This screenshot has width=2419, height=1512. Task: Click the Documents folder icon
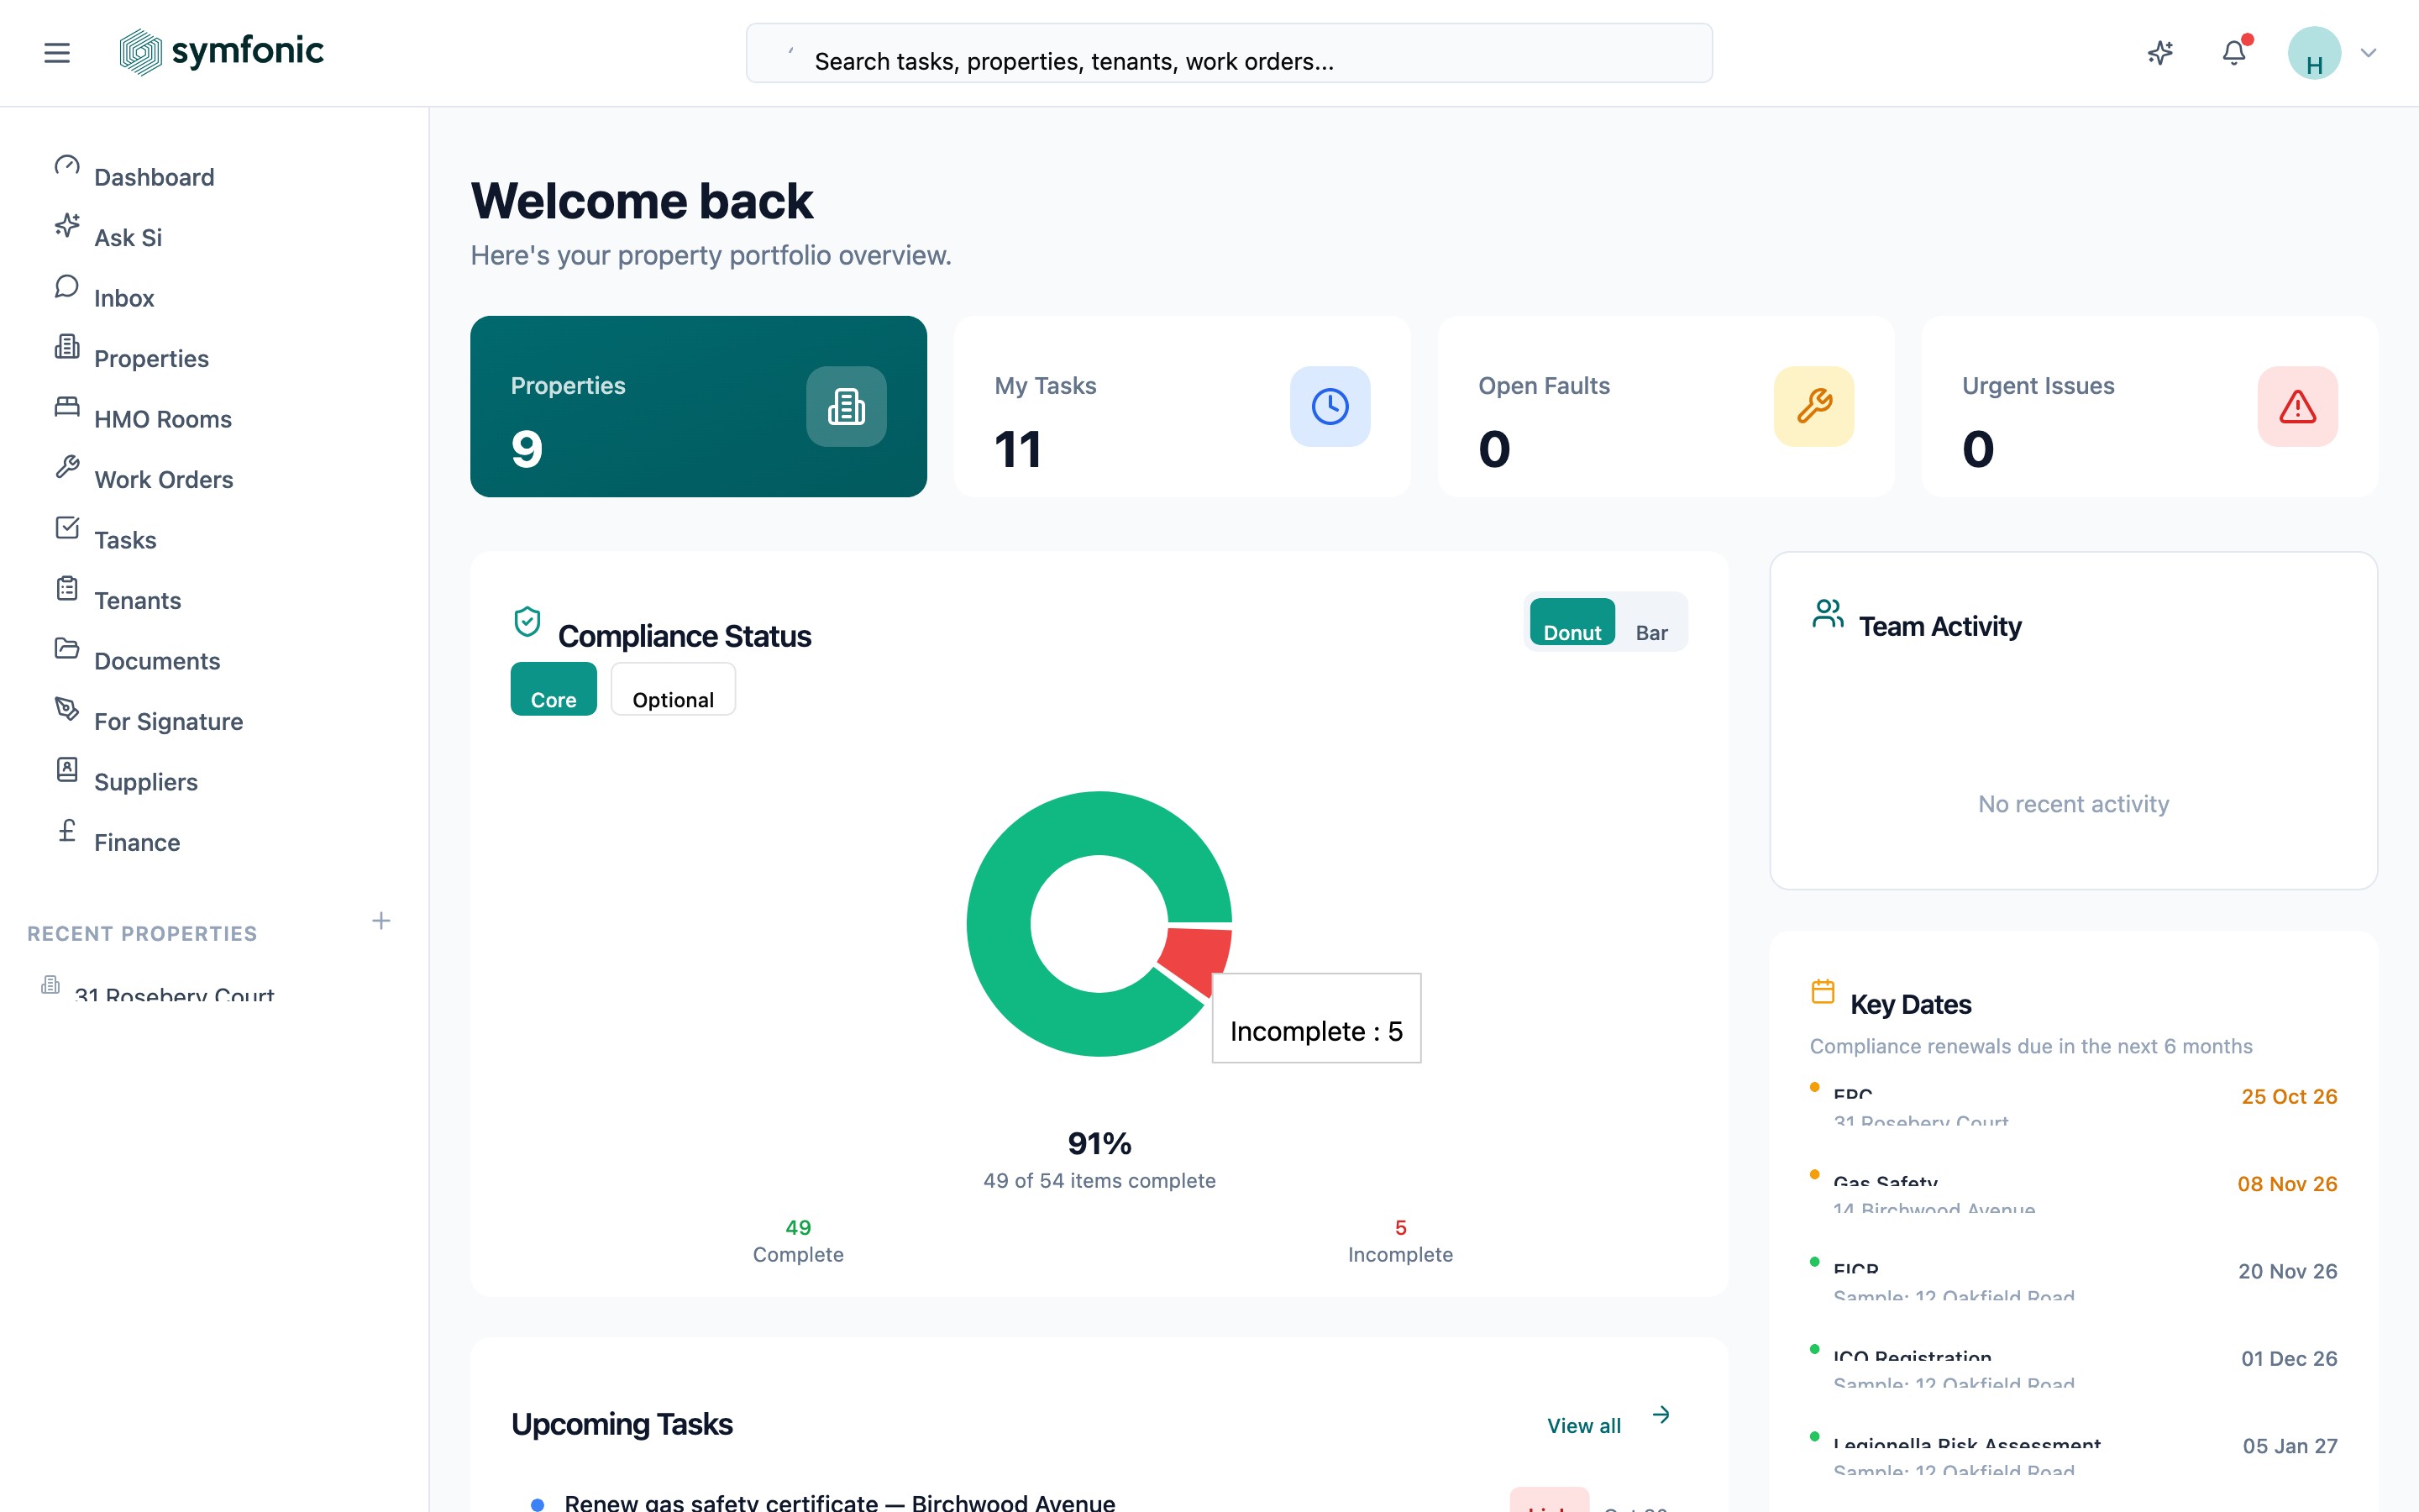pyautogui.click(x=67, y=649)
